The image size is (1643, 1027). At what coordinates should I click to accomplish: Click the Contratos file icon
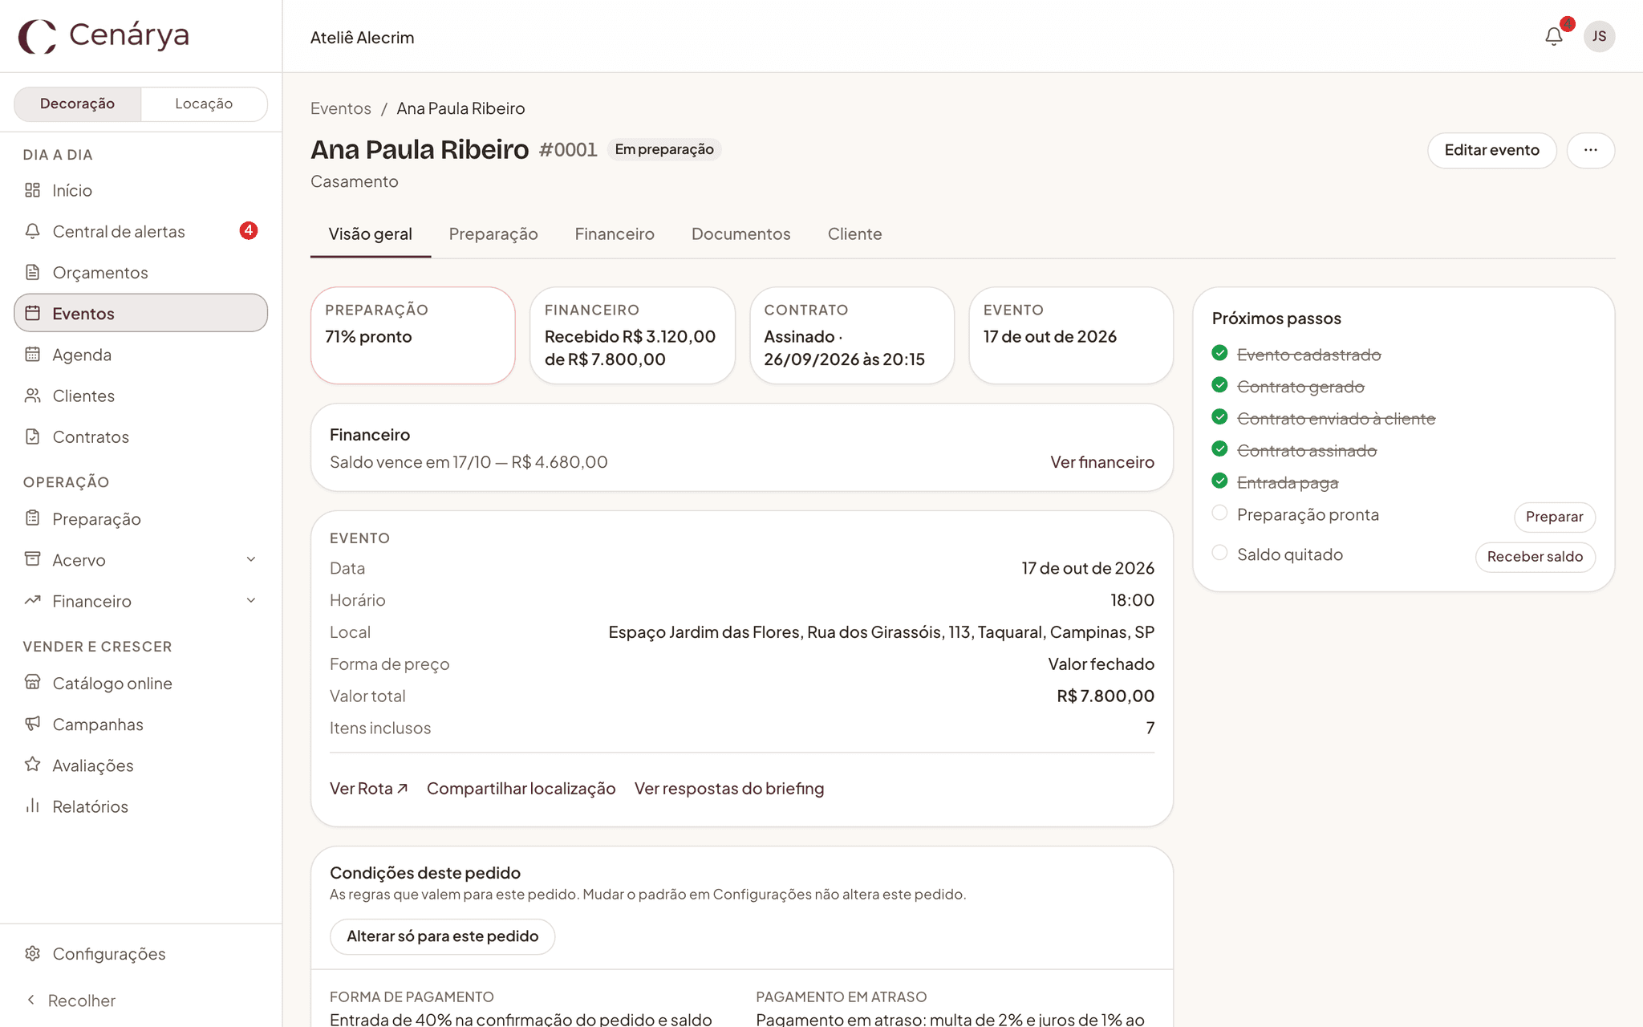click(x=32, y=436)
